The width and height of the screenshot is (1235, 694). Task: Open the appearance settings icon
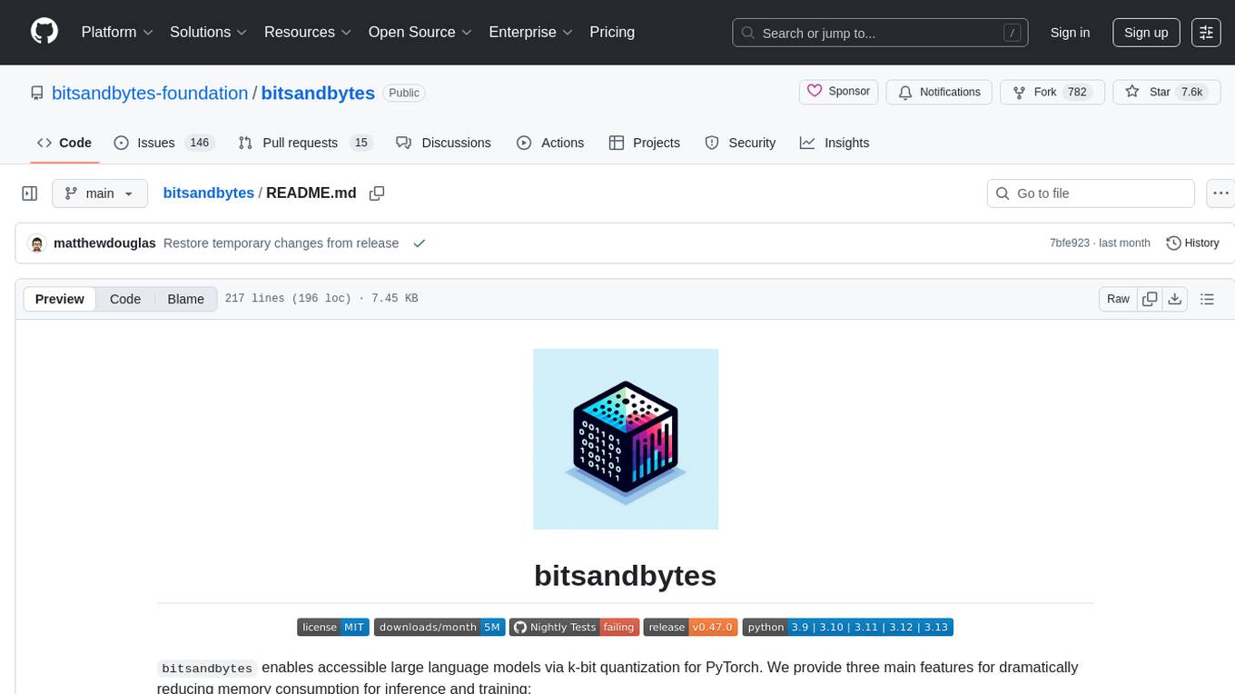[1206, 33]
